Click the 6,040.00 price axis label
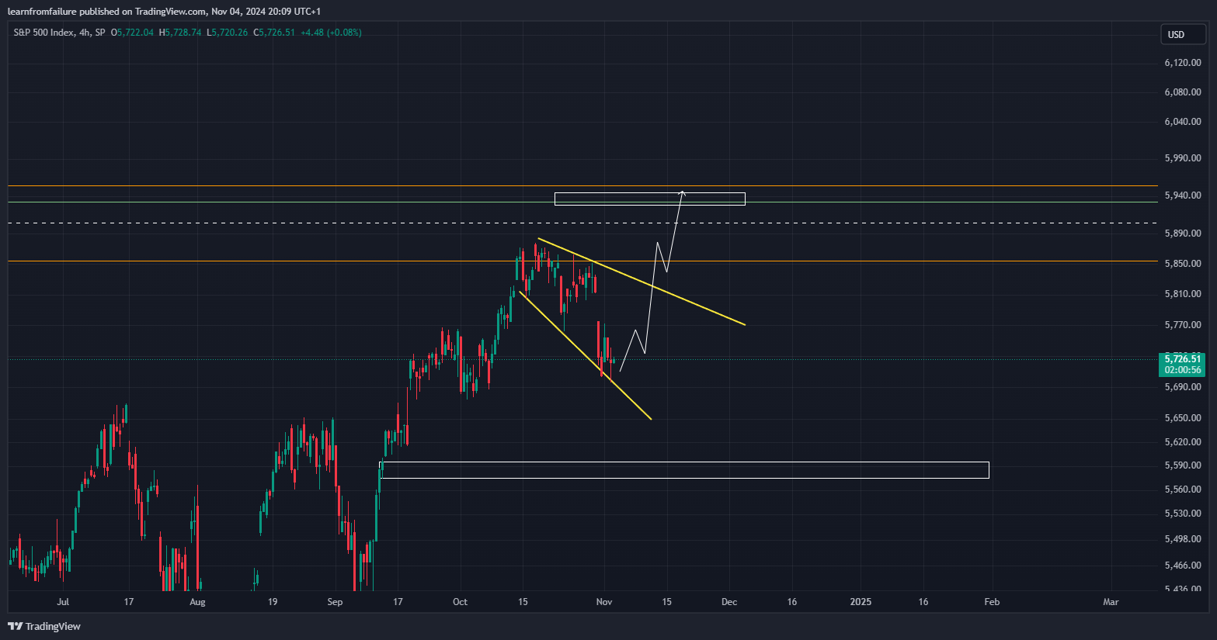Image resolution: width=1217 pixels, height=640 pixels. coord(1183,122)
